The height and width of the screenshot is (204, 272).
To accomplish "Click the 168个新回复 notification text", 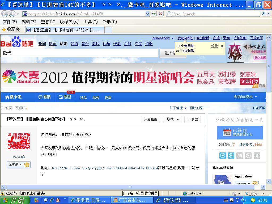I will click(185, 46).
